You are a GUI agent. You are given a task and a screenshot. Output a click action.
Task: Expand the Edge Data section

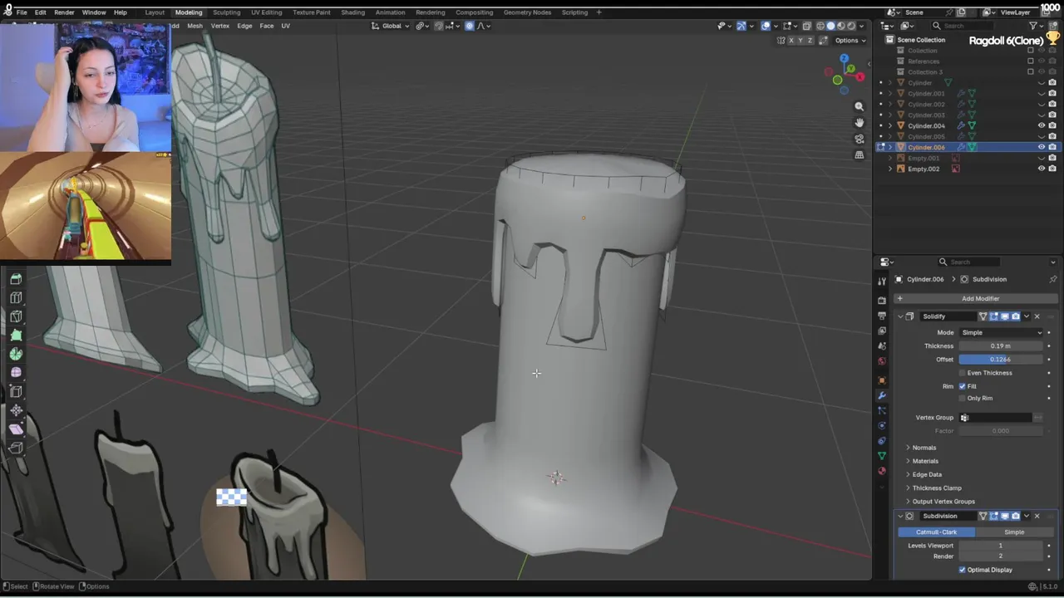pyautogui.click(x=927, y=474)
